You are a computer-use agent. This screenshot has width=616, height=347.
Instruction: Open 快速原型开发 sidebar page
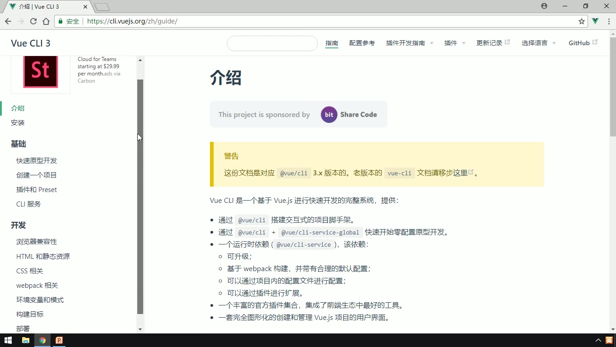point(37,161)
